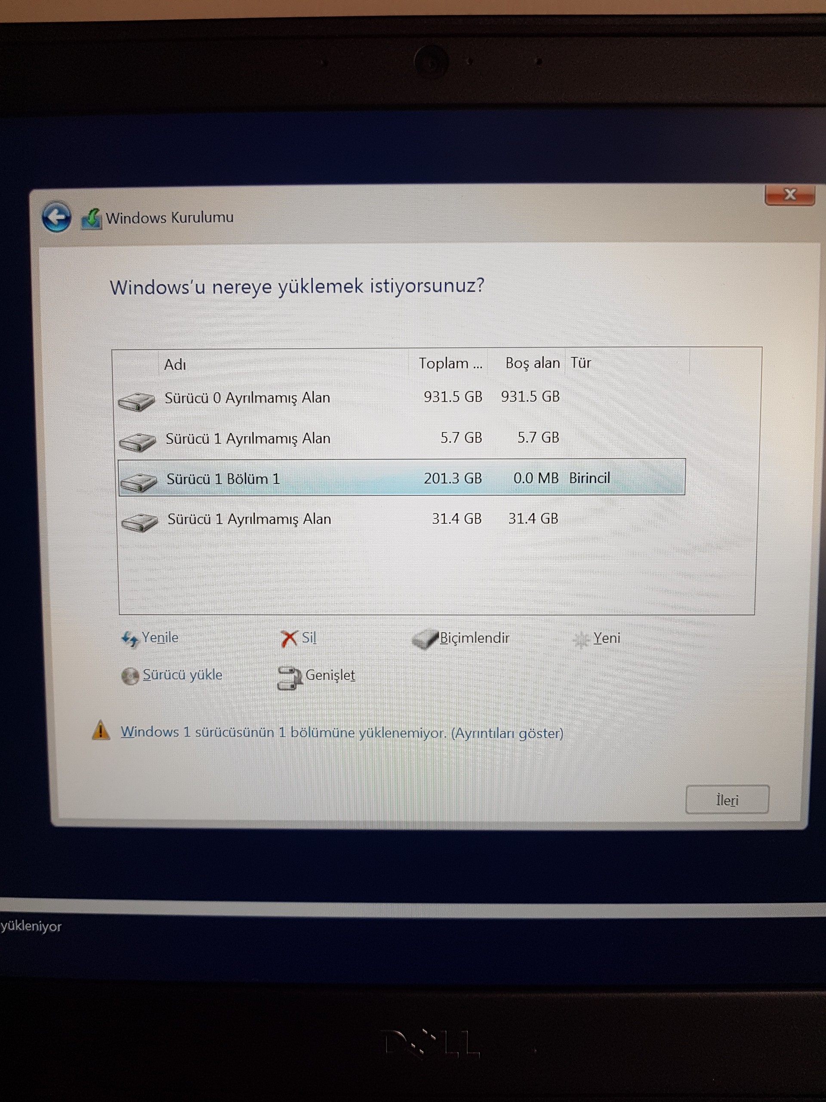Click the Tür column header
Image resolution: width=826 pixels, height=1102 pixels.
point(580,363)
